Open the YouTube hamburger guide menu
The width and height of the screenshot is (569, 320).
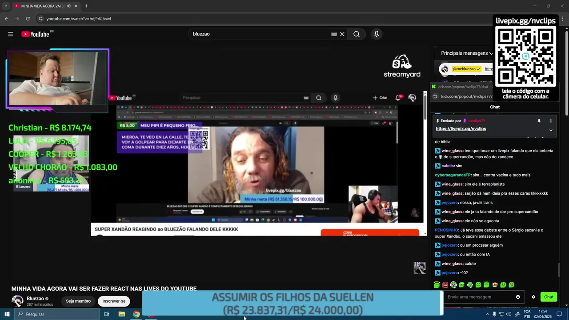(11, 34)
